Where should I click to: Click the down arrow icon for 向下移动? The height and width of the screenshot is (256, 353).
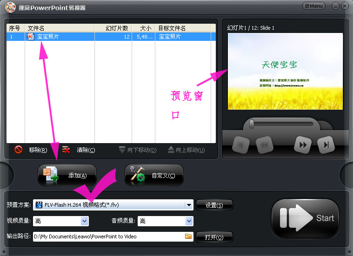pyautogui.click(x=122, y=149)
